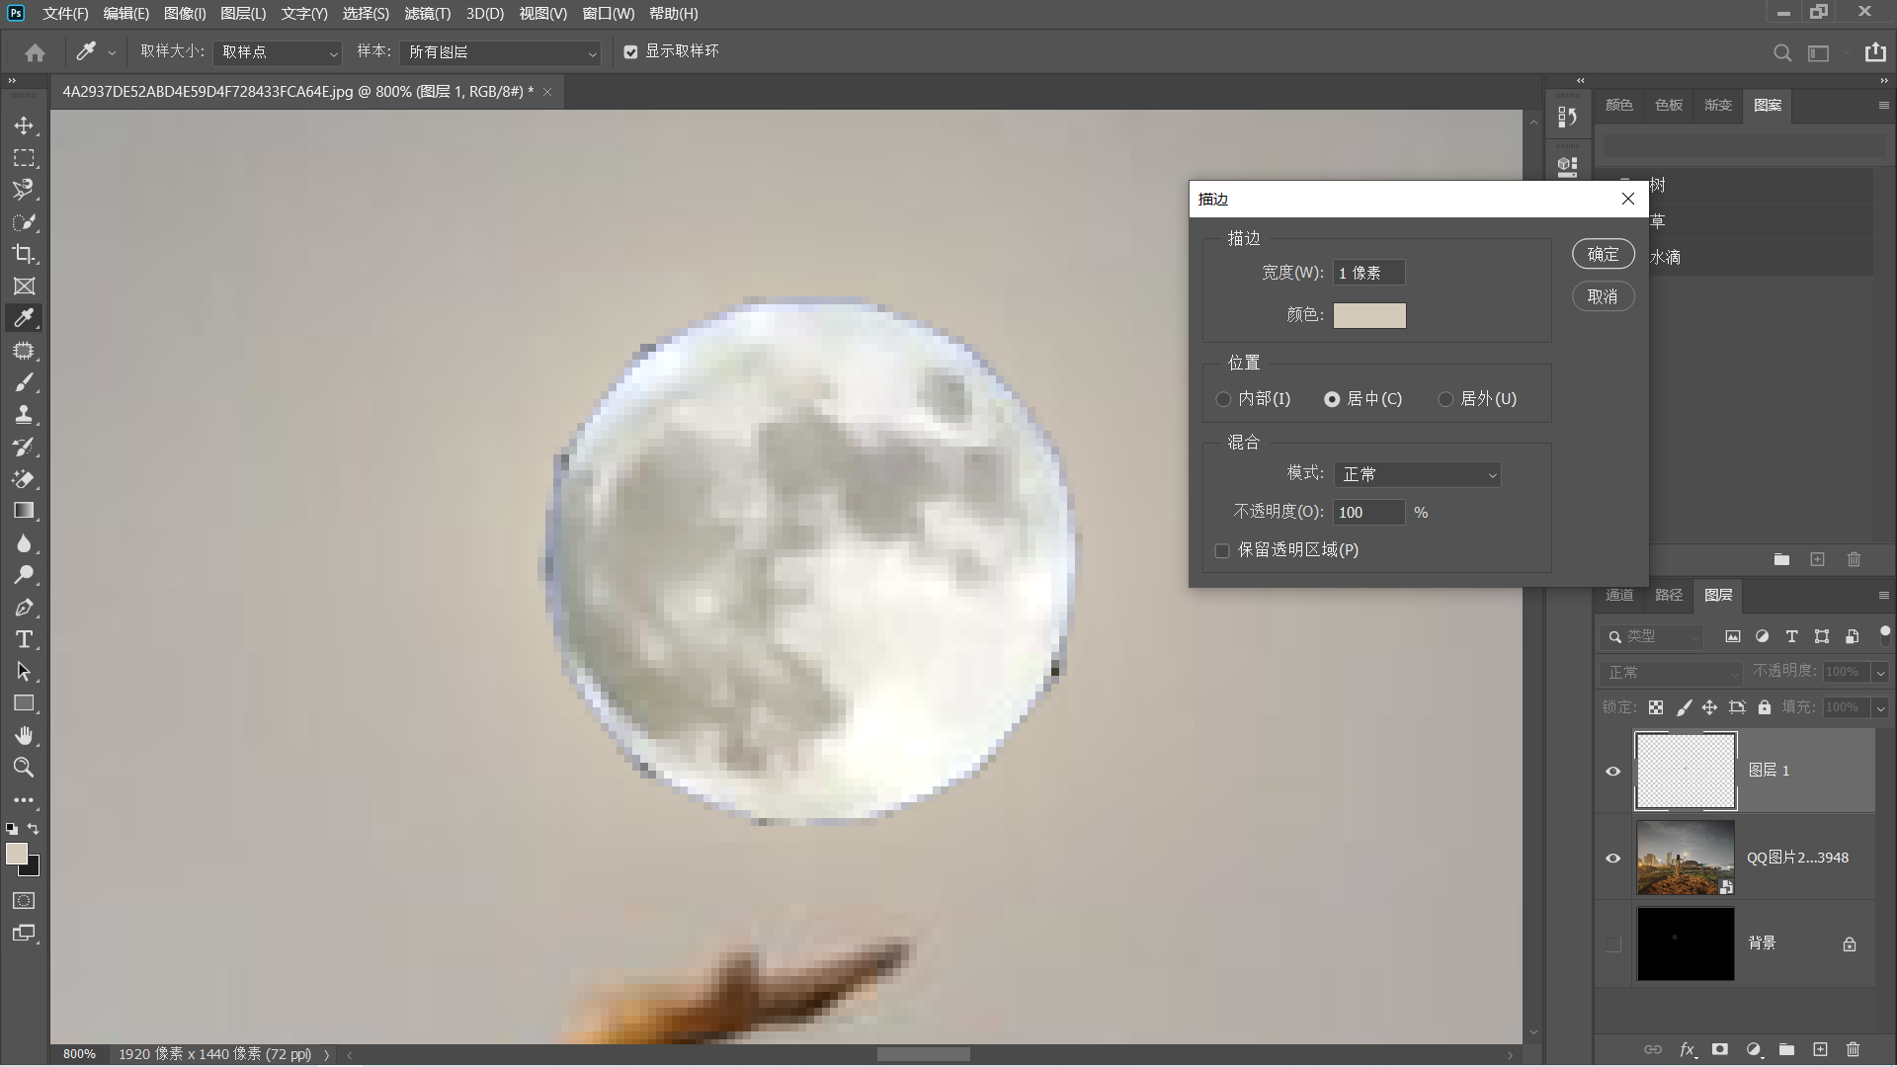The image size is (1897, 1067).
Task: Click the stroke 颜色 color swatch
Action: pyautogui.click(x=1369, y=315)
